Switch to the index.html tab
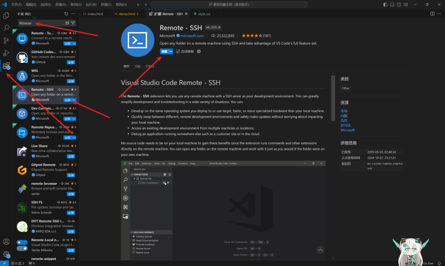The image size is (445, 266). 95,13
